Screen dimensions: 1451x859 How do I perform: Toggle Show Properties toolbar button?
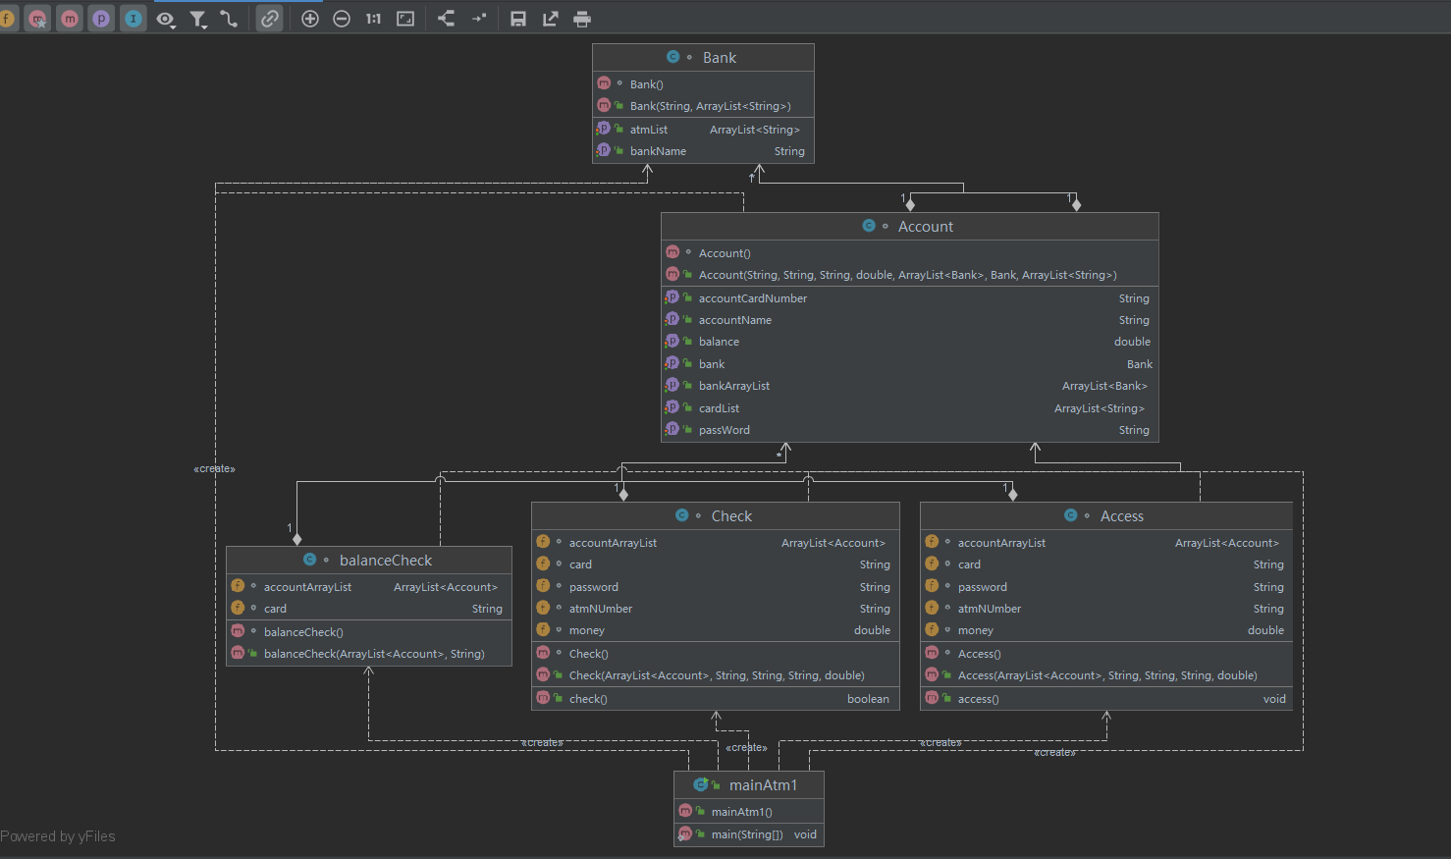pos(101,19)
